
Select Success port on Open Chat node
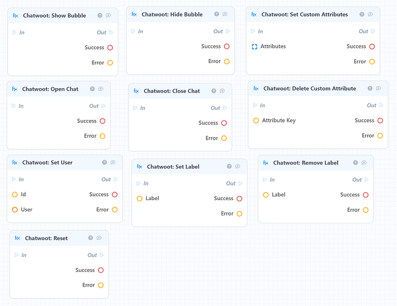(103, 121)
